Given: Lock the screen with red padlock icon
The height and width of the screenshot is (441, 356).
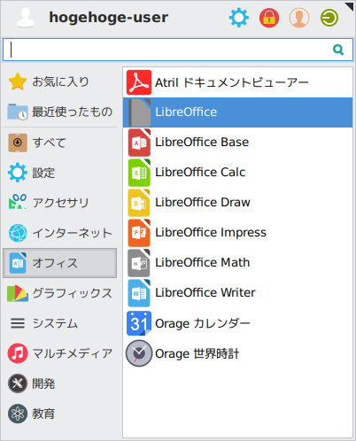Looking at the screenshot, I should click(269, 18).
